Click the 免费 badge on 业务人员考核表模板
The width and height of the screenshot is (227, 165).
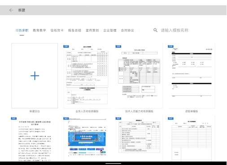[66, 47]
